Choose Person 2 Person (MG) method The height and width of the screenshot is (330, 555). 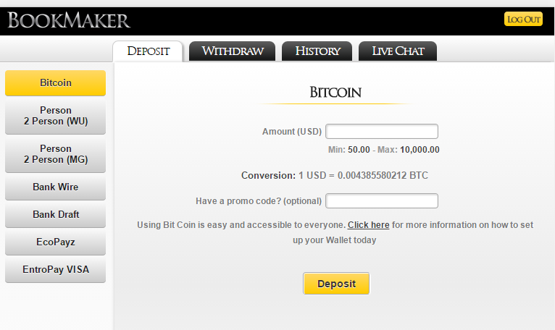(x=56, y=154)
